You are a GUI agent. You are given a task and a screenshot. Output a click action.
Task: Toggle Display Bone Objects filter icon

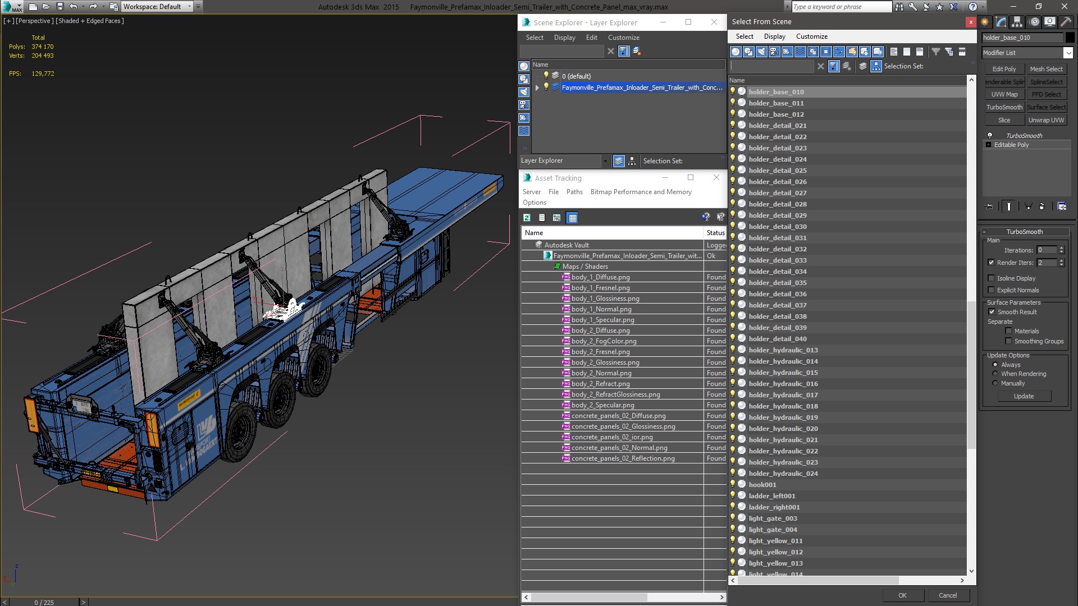click(839, 52)
